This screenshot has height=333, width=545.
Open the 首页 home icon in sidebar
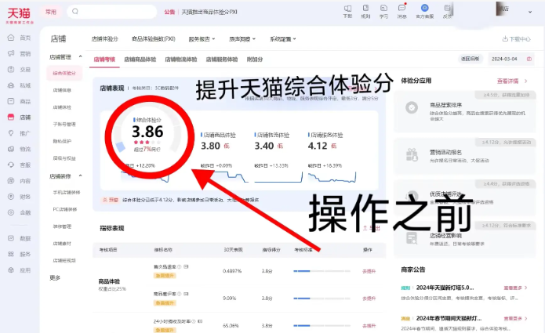11,38
